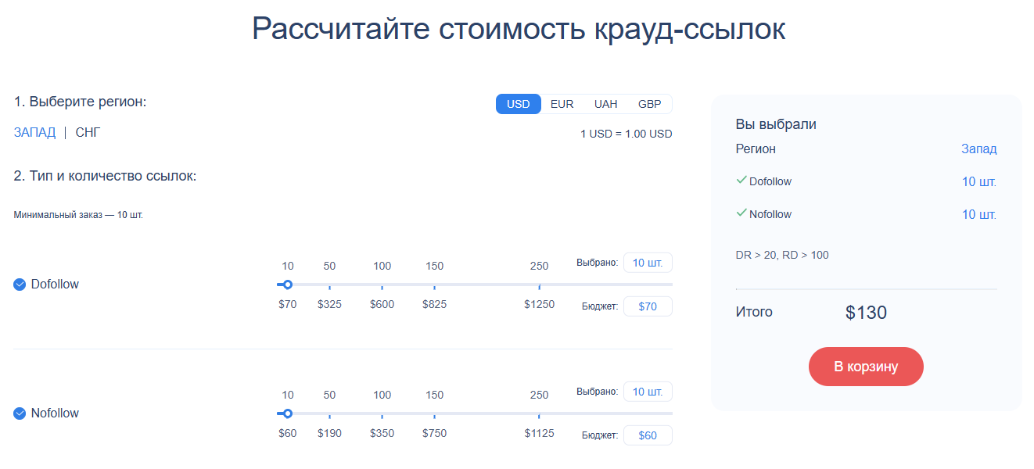The height and width of the screenshot is (469, 1034).
Task: Click the Dofollow budget field showing $70
Action: pos(648,306)
